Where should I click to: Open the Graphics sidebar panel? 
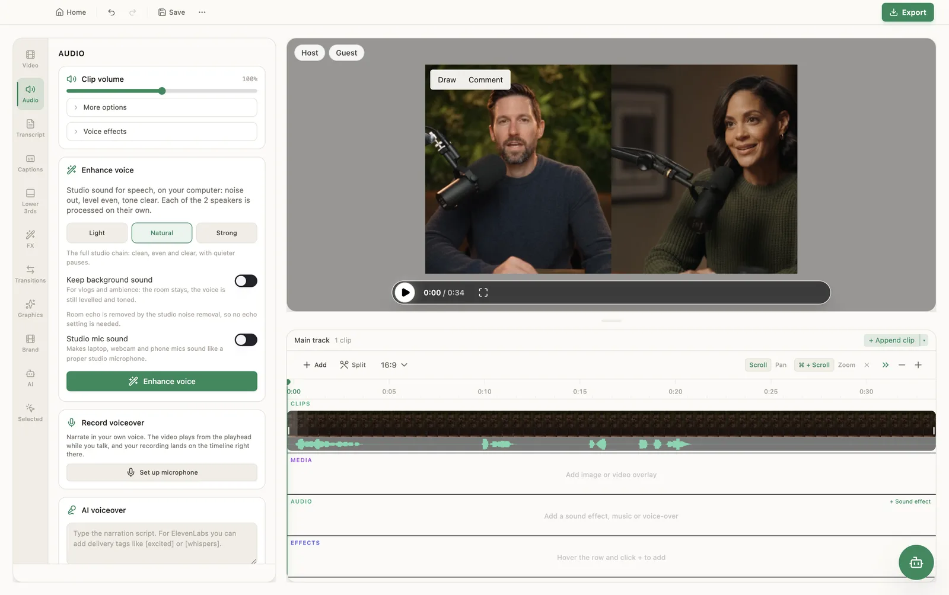click(30, 308)
